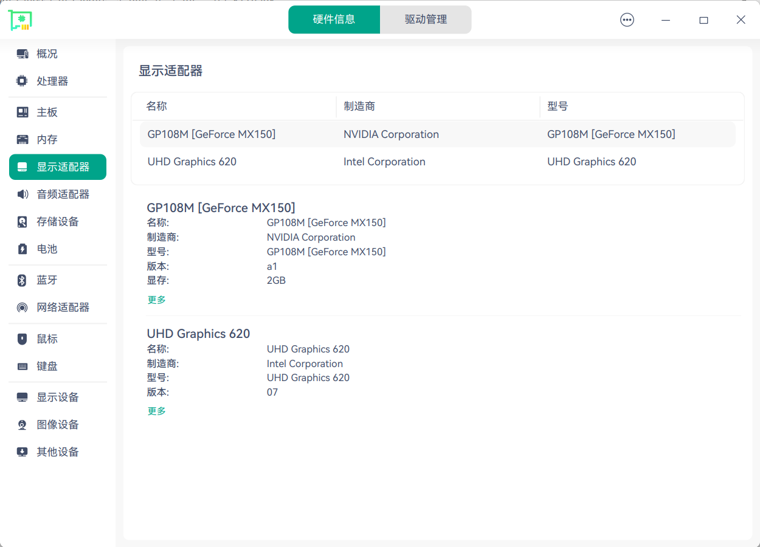
Task: Switch to the 驱动管理 tab
Action: (x=426, y=19)
